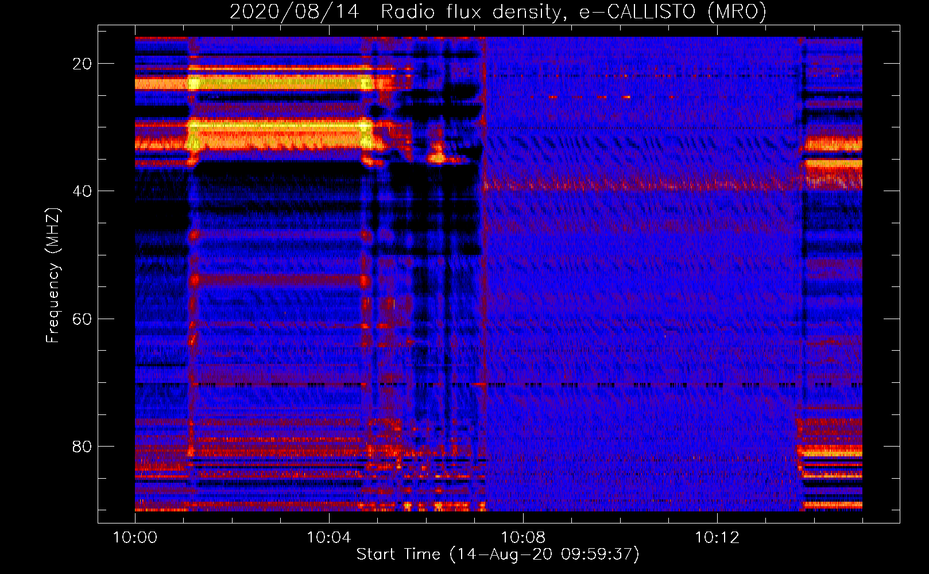Click the 80 frequency tick label

pyautogui.click(x=82, y=446)
